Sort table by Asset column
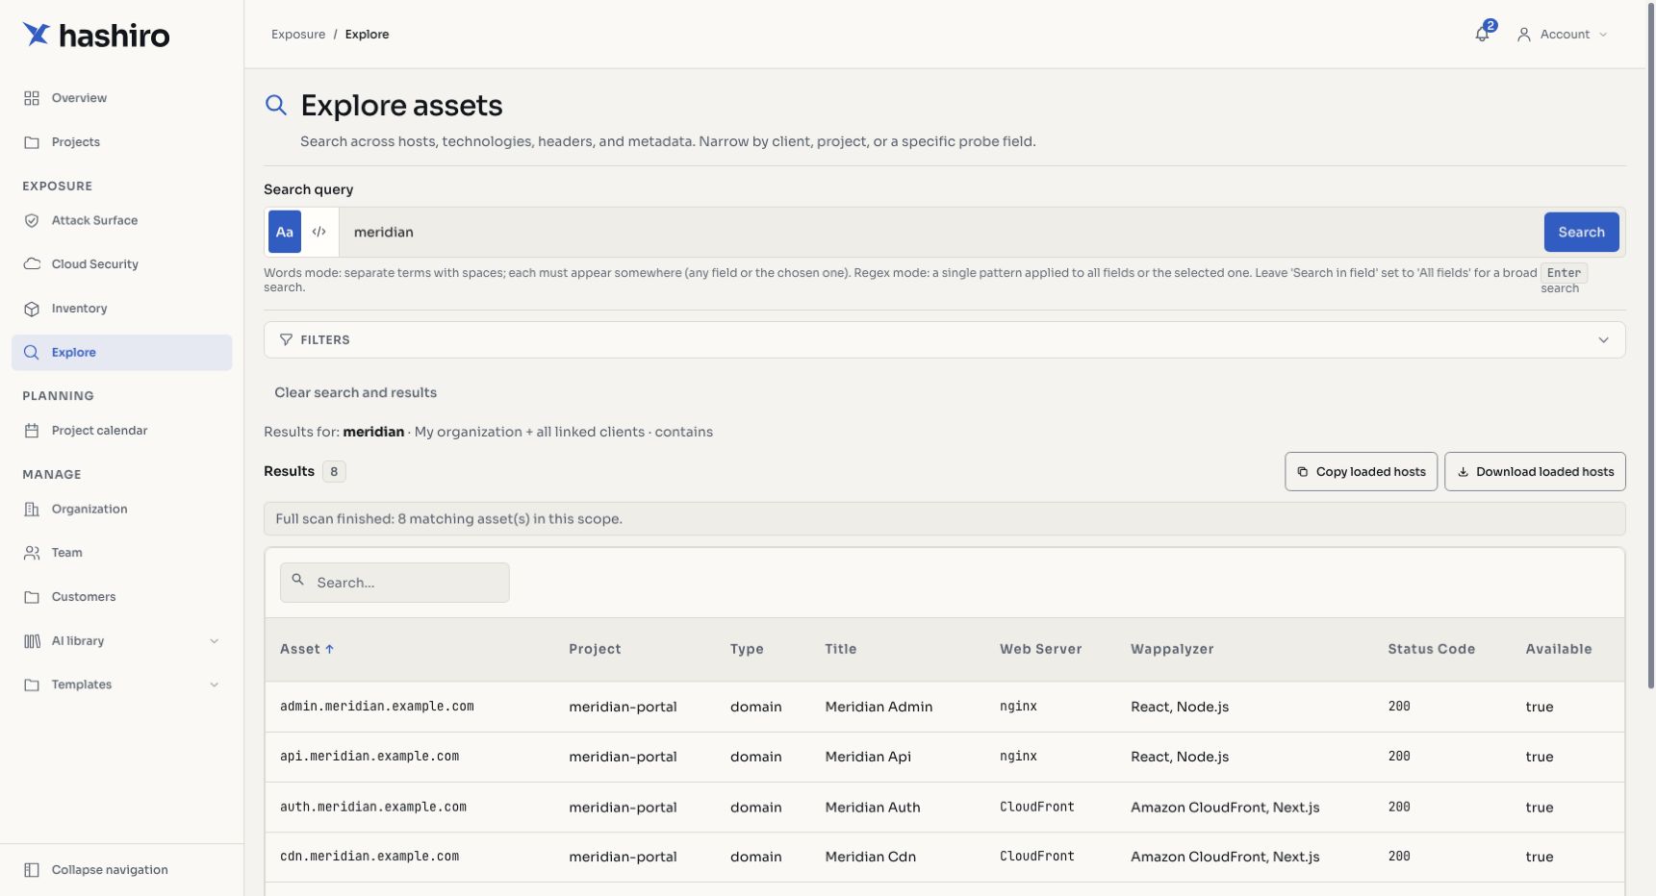Viewport: 1656px width, 896px height. (x=307, y=649)
